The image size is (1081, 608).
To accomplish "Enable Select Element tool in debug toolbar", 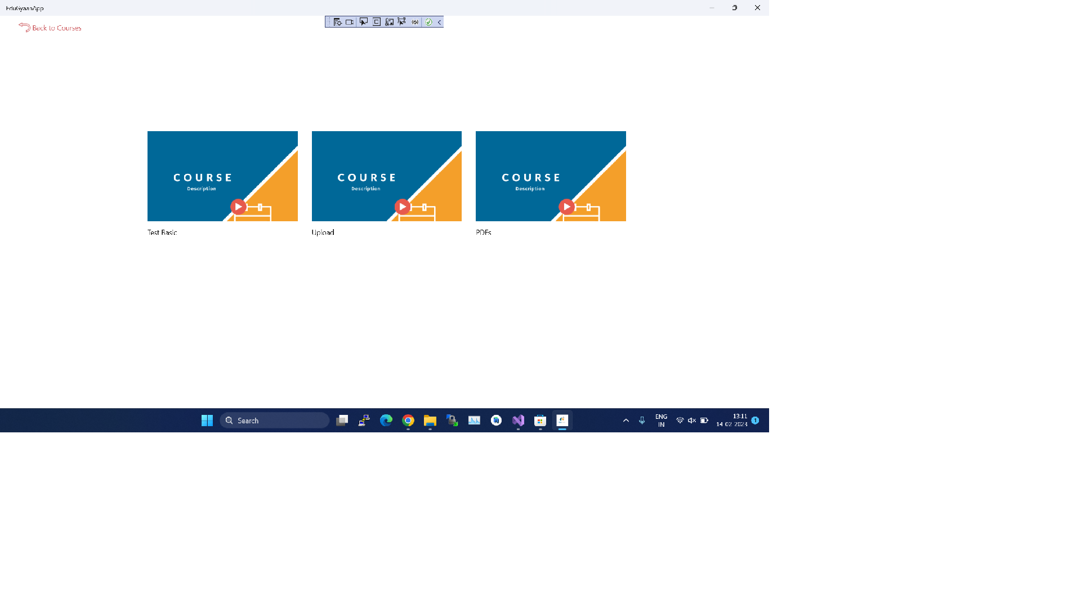I will tap(364, 22).
